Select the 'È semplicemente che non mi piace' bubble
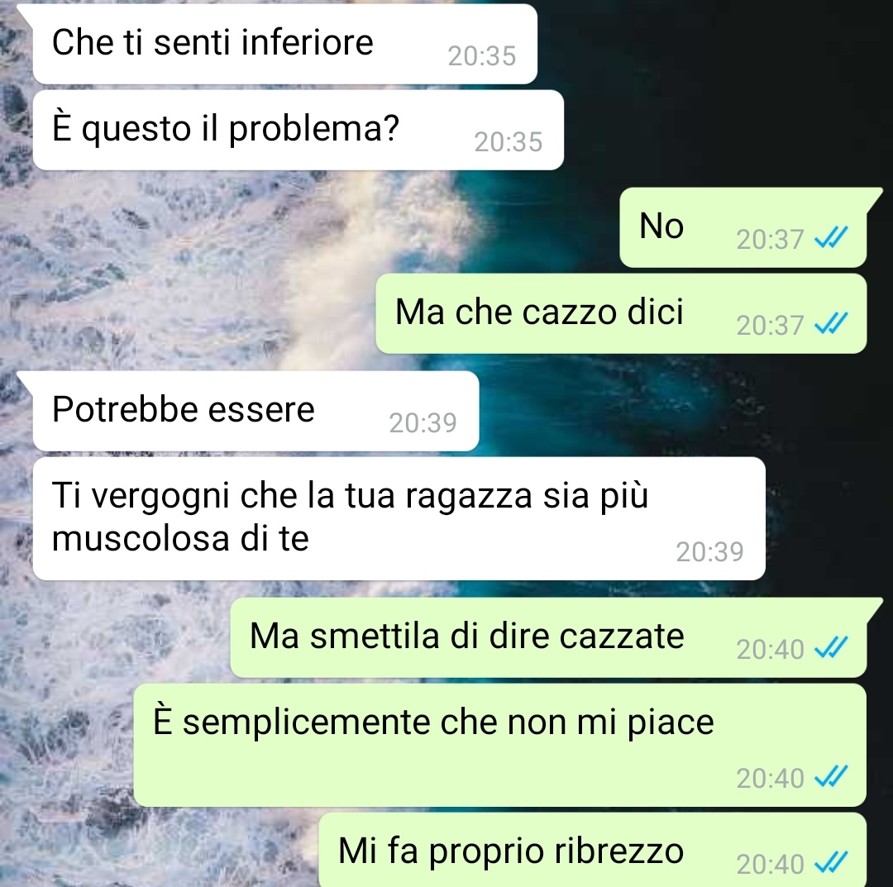893x887 pixels. [500, 746]
